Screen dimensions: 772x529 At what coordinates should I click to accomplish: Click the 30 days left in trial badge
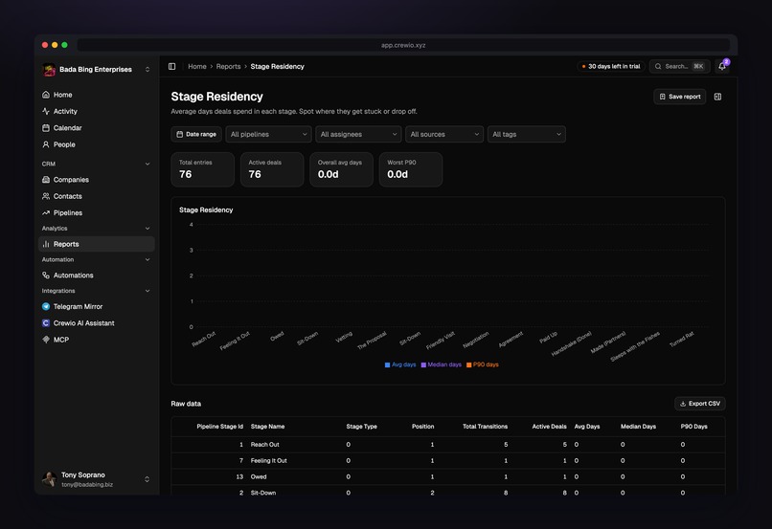[x=611, y=66]
